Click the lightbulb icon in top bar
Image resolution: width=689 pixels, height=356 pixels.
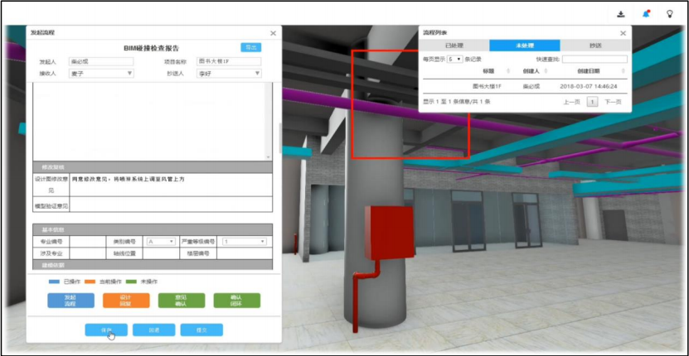tap(670, 14)
